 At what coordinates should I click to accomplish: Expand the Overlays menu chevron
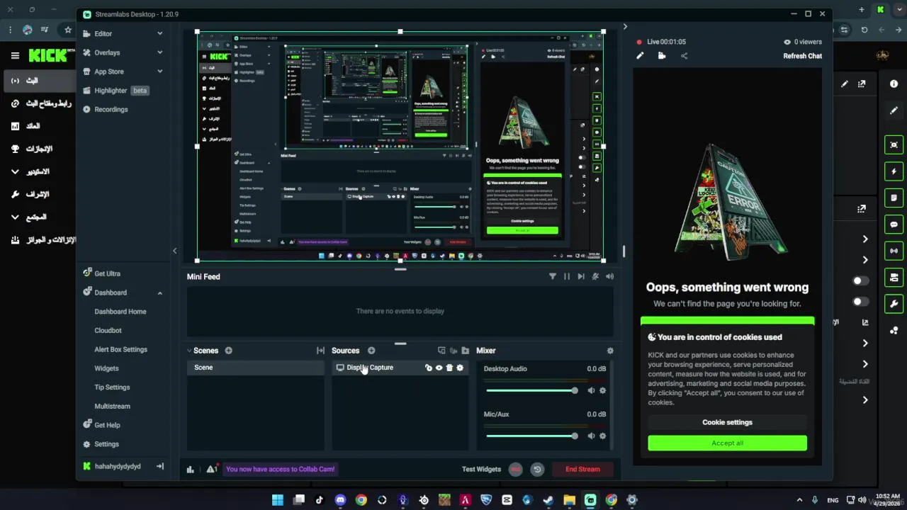pyautogui.click(x=159, y=52)
